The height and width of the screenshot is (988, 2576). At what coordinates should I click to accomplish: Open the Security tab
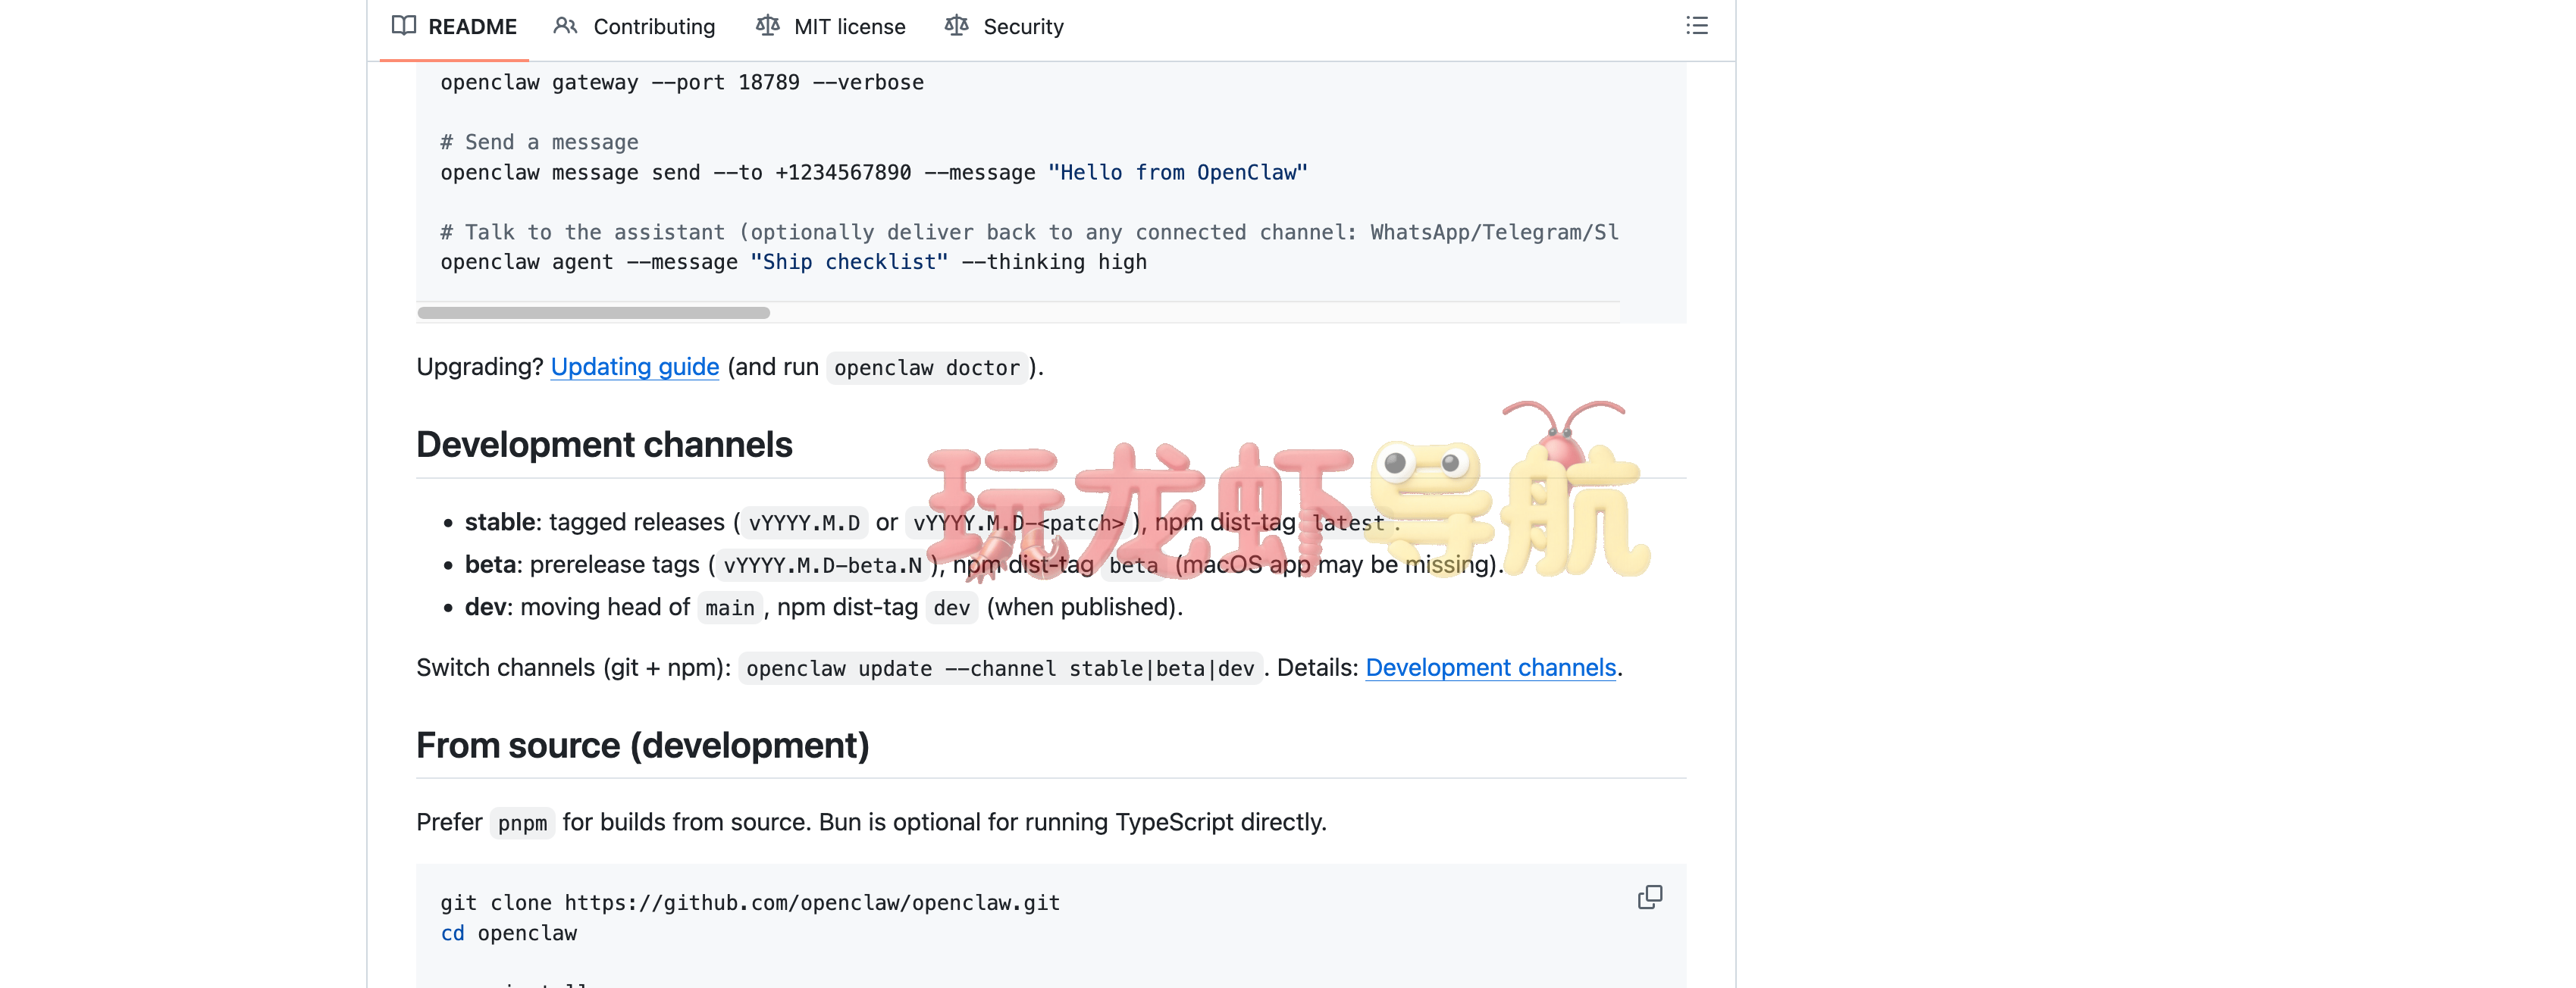click(1004, 27)
